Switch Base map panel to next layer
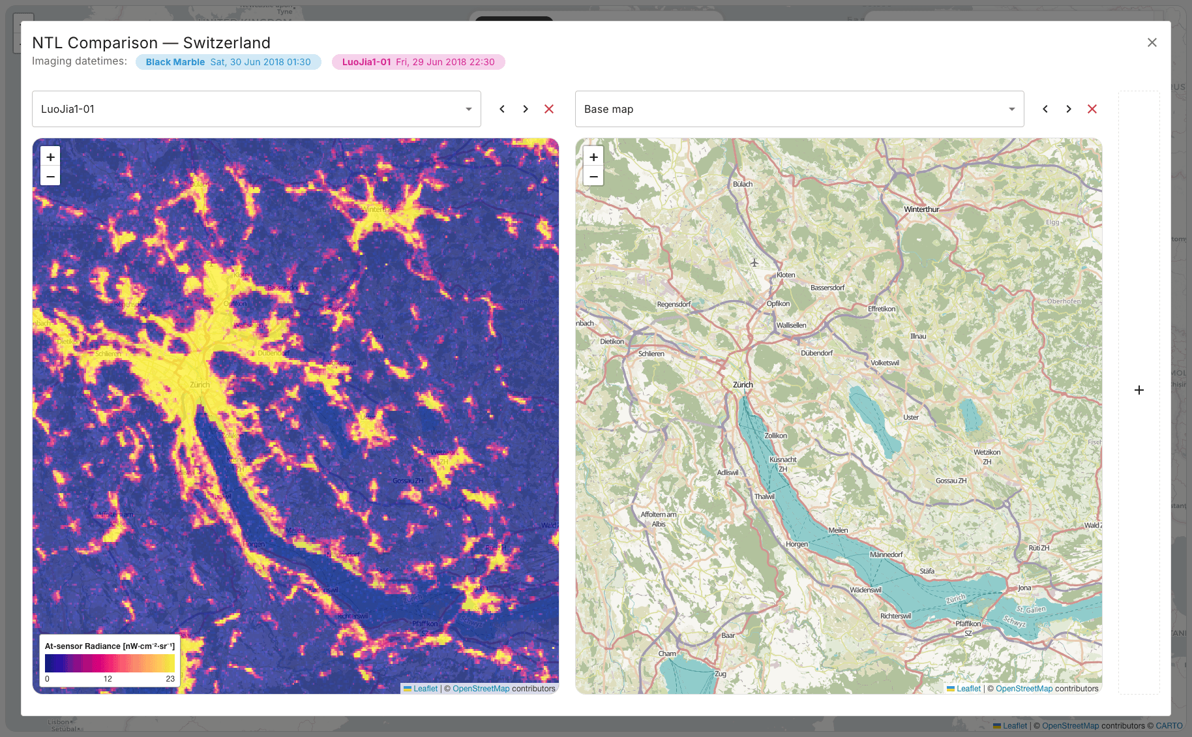The image size is (1192, 737). 1069,109
